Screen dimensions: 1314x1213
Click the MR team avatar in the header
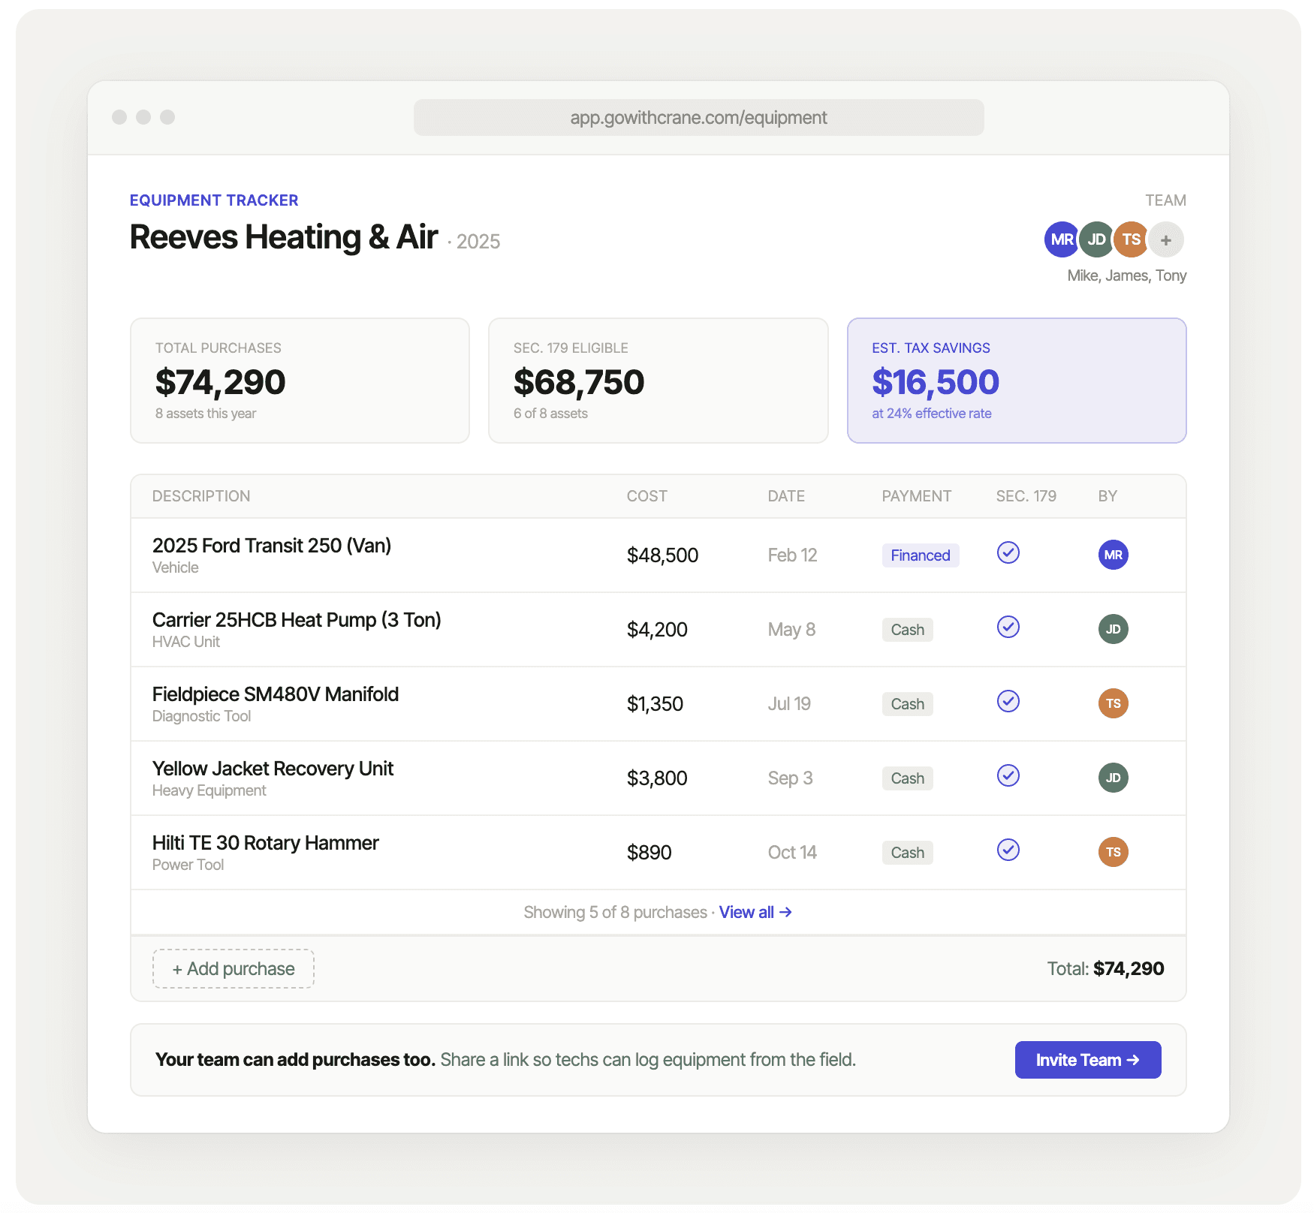pos(1061,239)
